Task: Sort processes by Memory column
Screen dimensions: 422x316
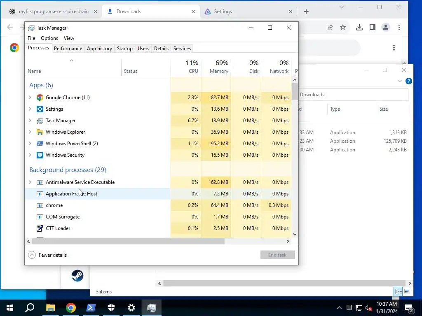Action: tap(216, 67)
